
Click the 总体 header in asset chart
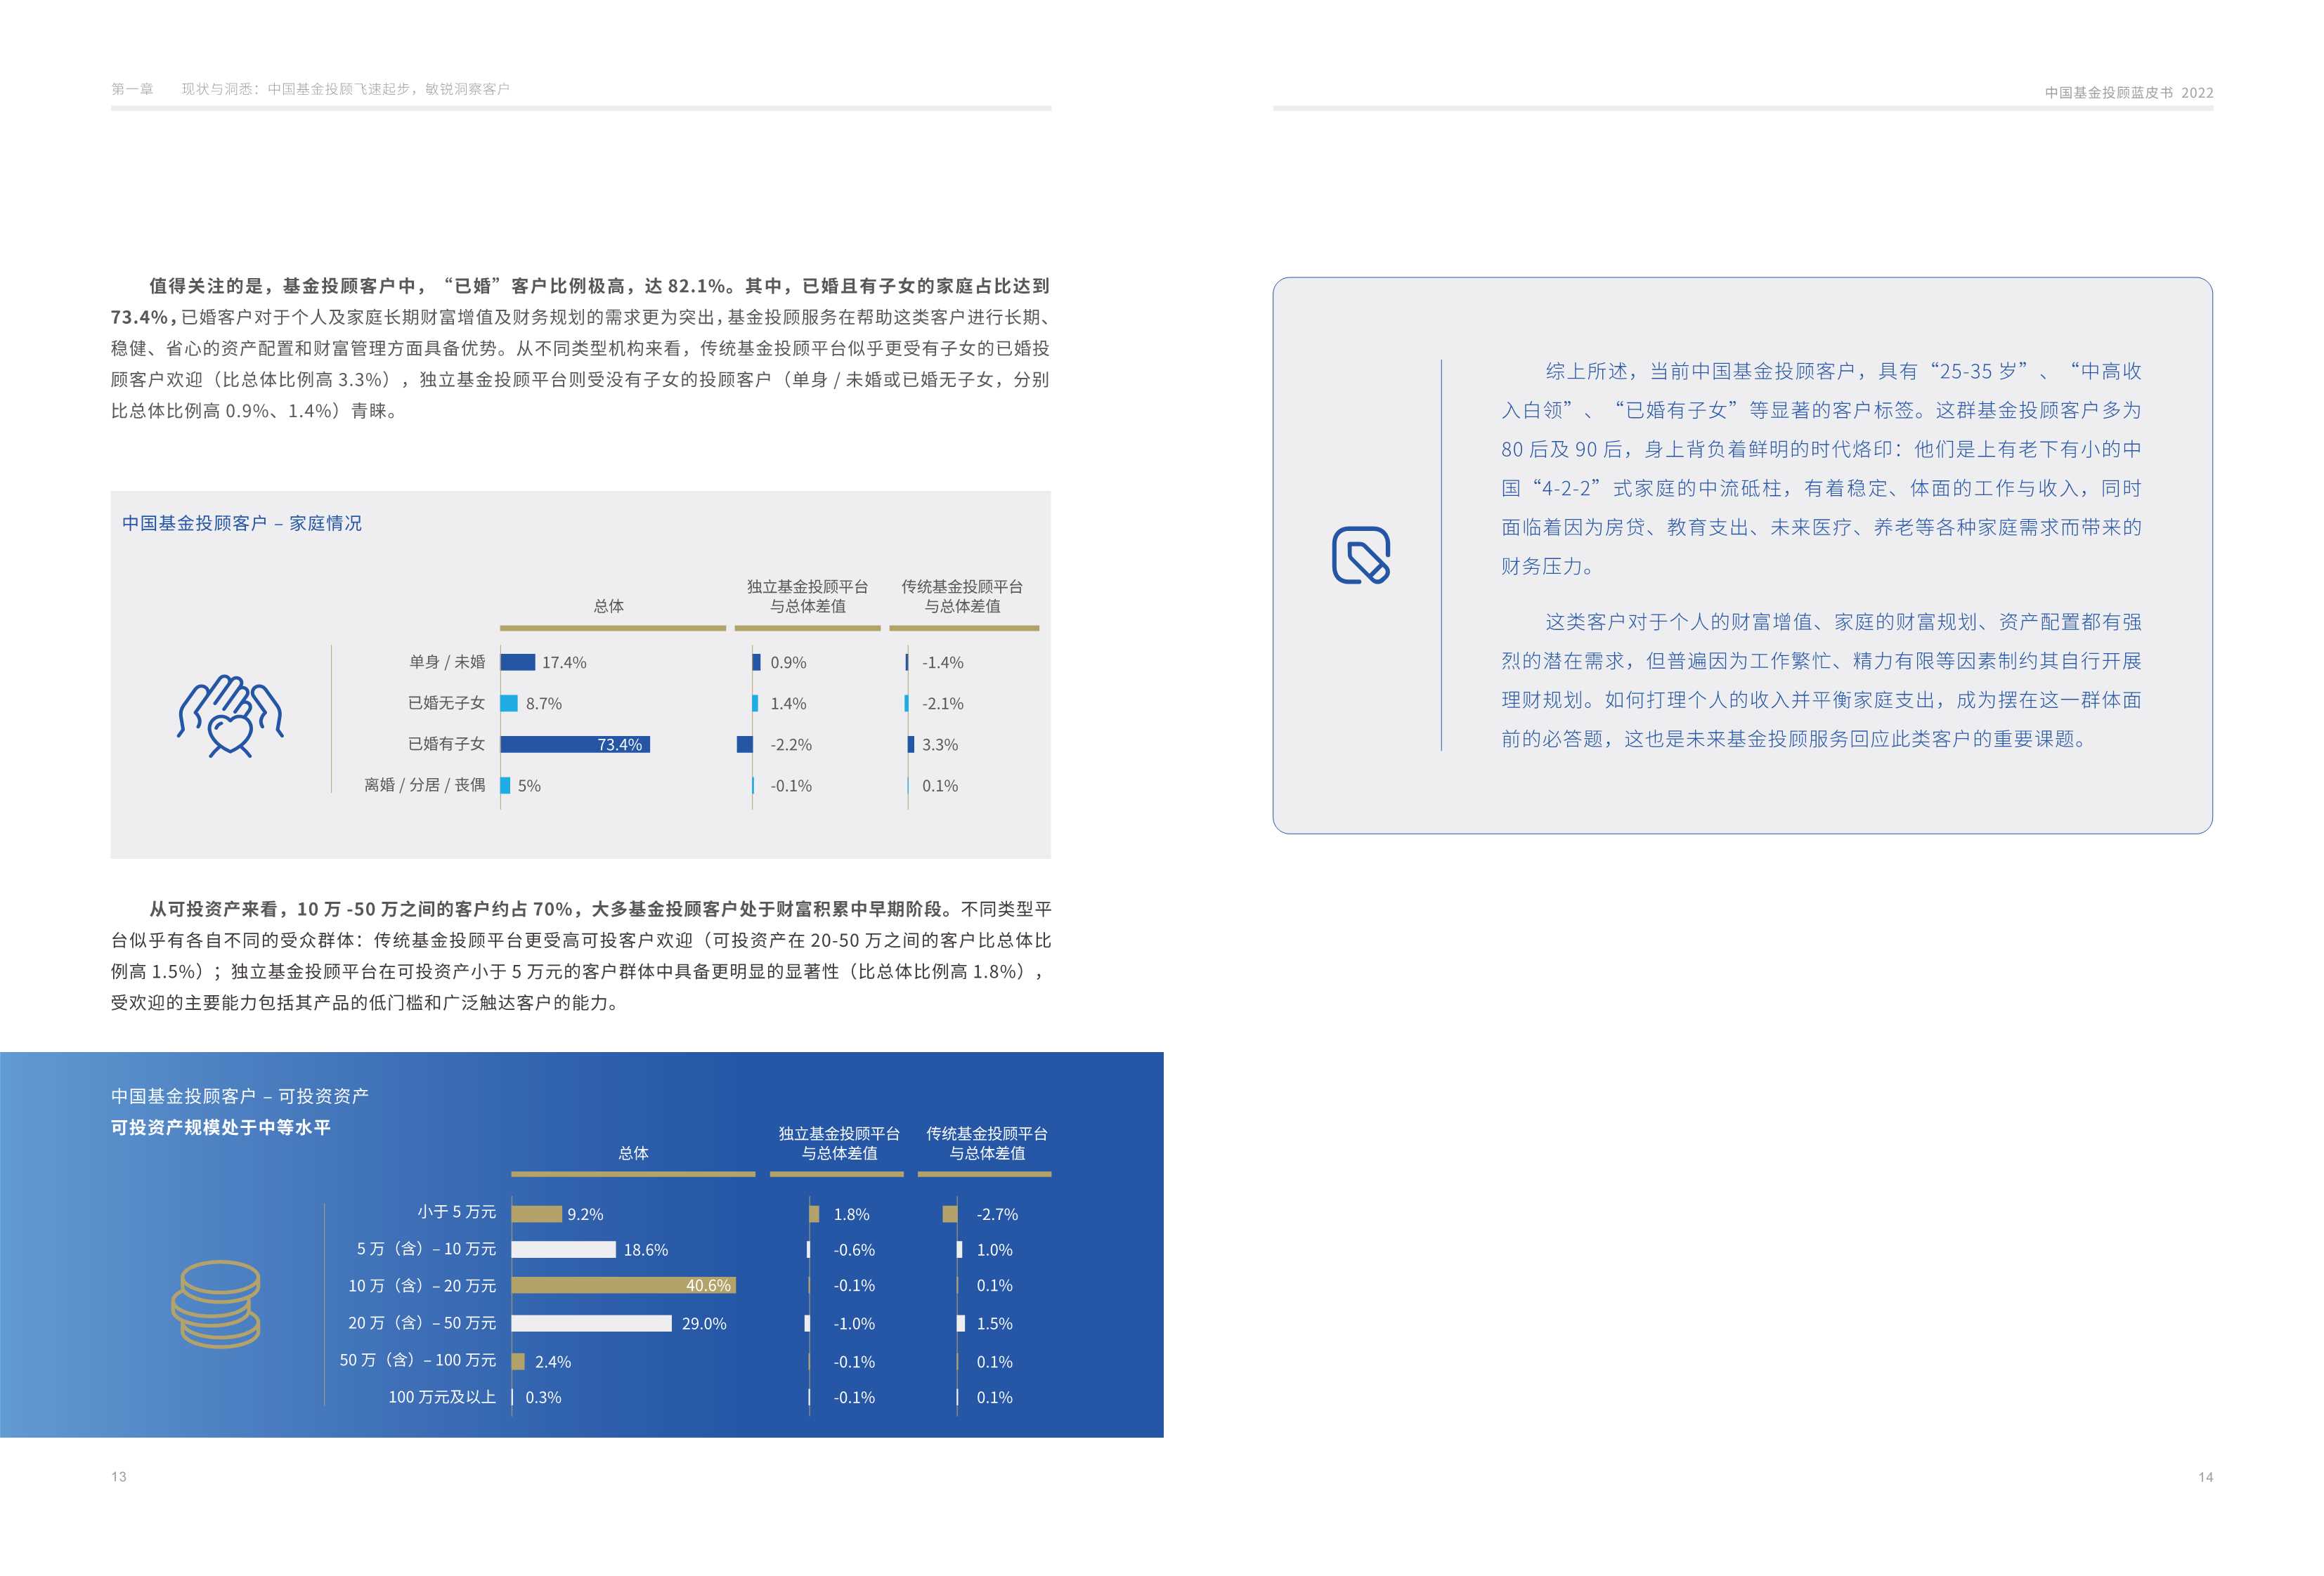[x=634, y=1153]
